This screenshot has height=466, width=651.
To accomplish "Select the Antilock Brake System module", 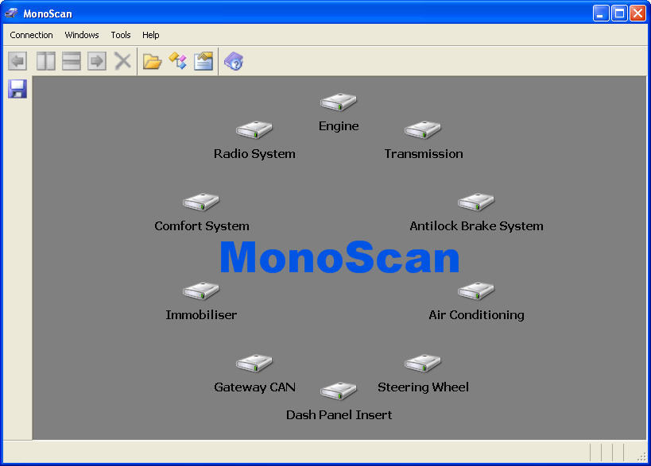I will [x=476, y=202].
